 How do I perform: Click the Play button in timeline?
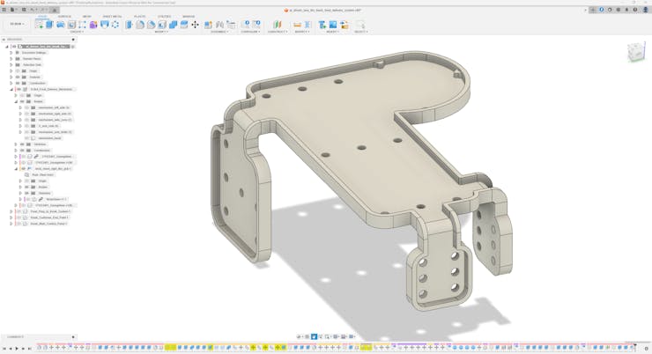pos(17,349)
